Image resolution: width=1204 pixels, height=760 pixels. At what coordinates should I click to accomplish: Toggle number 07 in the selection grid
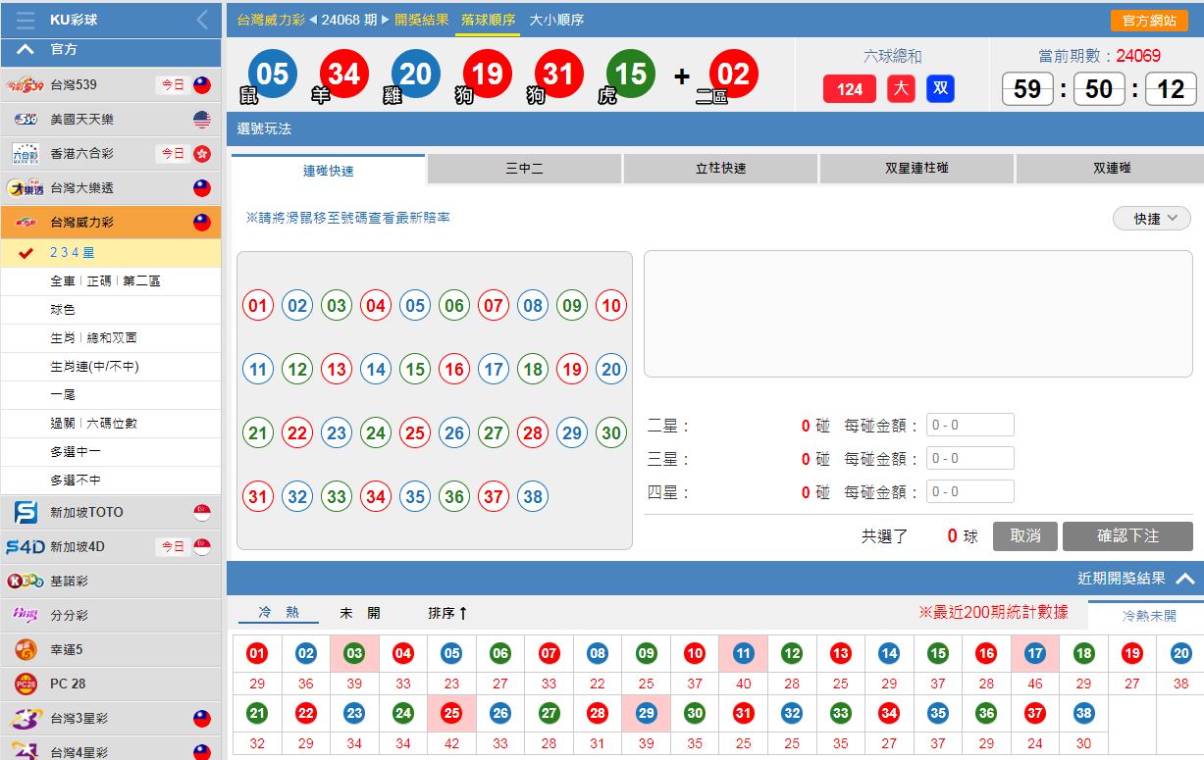tap(494, 306)
